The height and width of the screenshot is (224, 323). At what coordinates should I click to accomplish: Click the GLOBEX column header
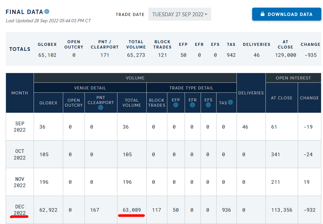pyautogui.click(x=49, y=103)
